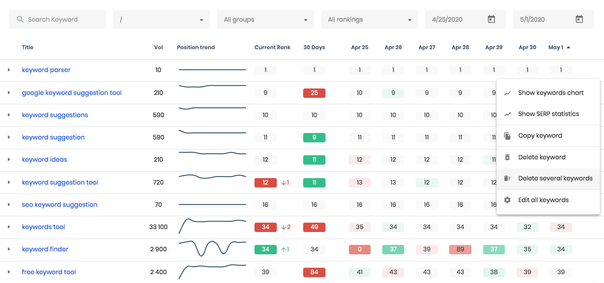
Task: Click Show keywords chart line icon
Action: (x=507, y=93)
